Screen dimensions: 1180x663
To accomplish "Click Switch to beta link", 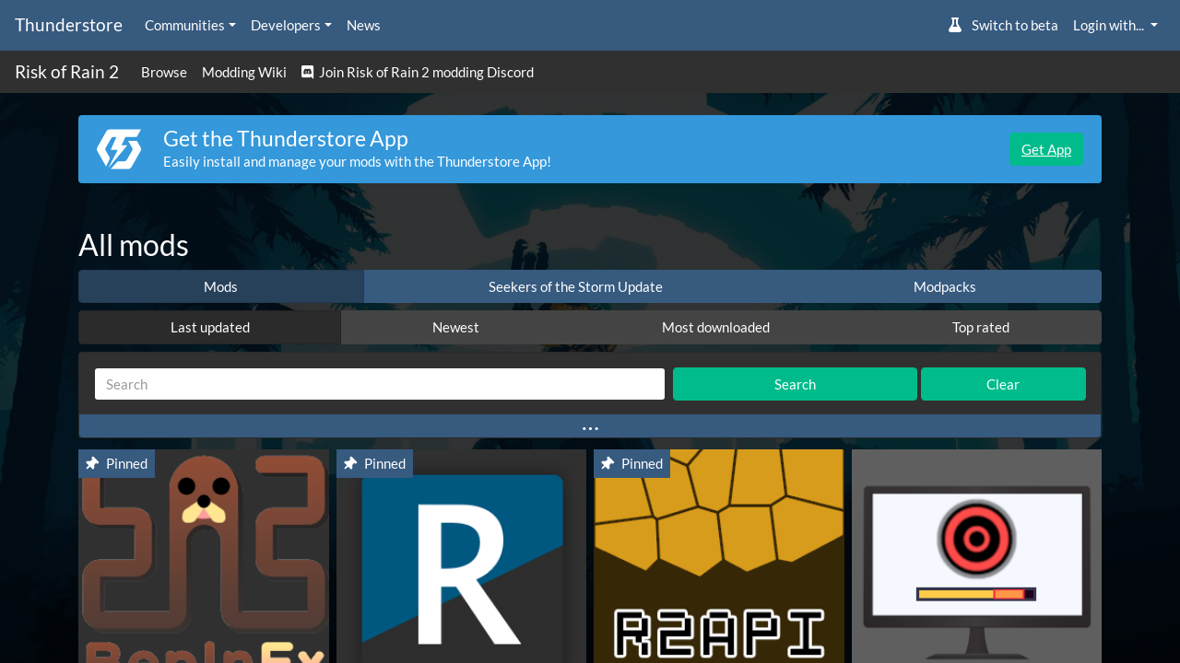I will point(1003,25).
